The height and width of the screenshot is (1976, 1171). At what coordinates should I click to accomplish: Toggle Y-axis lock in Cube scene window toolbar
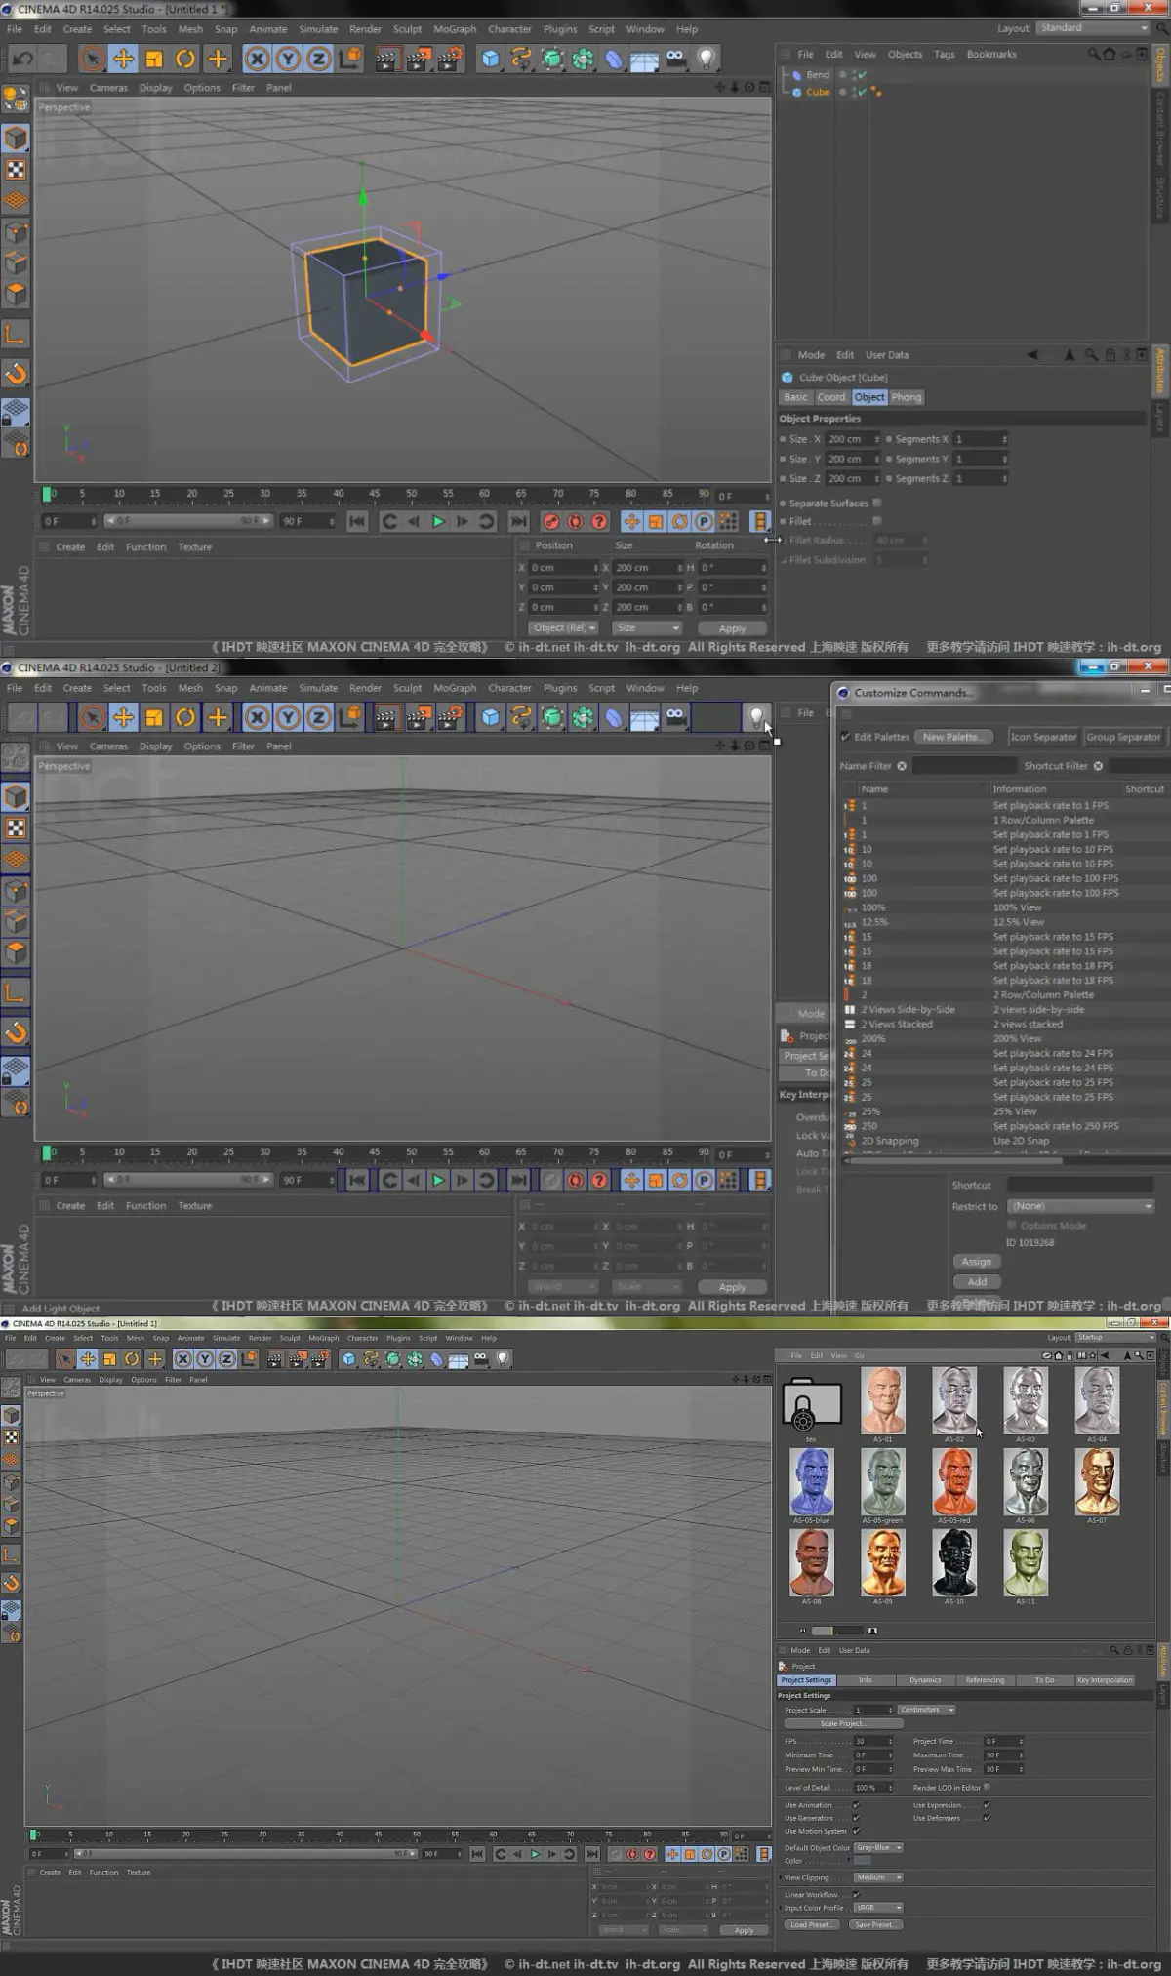click(288, 60)
